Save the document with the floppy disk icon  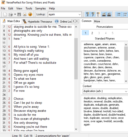click(19, 15)
